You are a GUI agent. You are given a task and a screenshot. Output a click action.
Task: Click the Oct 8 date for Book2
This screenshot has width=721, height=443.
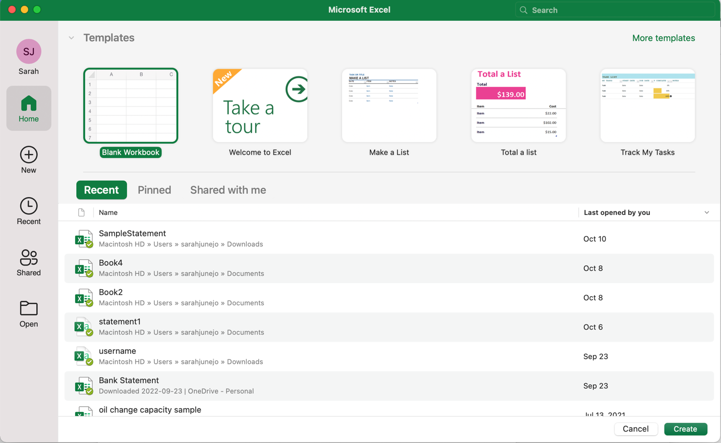(593, 298)
